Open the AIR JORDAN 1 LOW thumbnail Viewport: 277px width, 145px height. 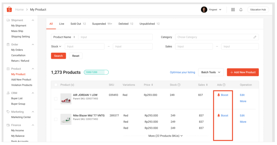(x=66, y=99)
